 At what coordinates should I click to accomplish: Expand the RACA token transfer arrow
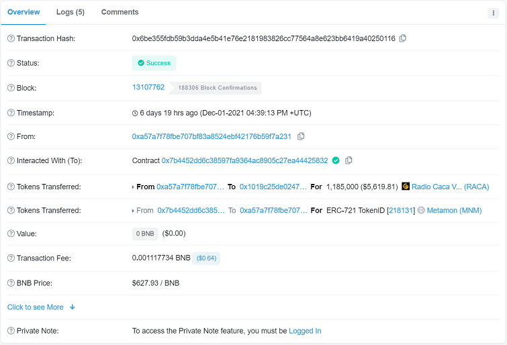pos(133,187)
